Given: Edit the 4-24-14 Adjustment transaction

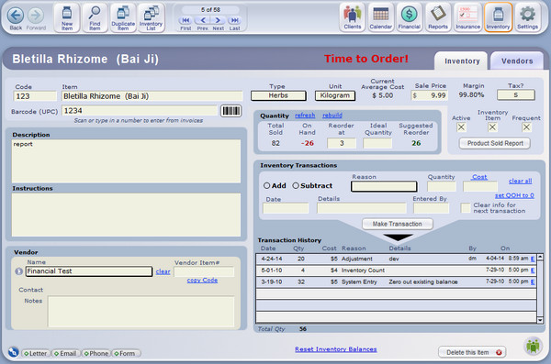Looking at the screenshot, I should [x=533, y=259].
